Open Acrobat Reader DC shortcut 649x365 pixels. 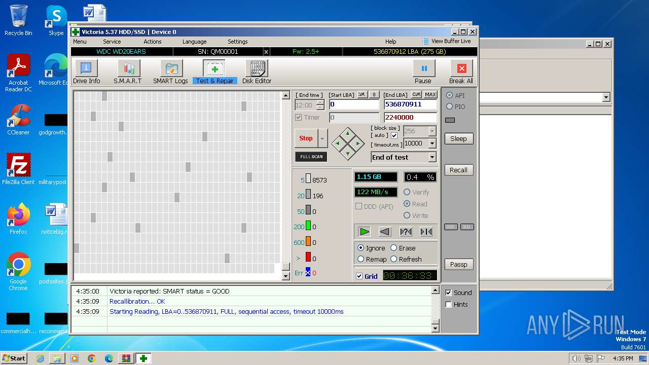18,73
